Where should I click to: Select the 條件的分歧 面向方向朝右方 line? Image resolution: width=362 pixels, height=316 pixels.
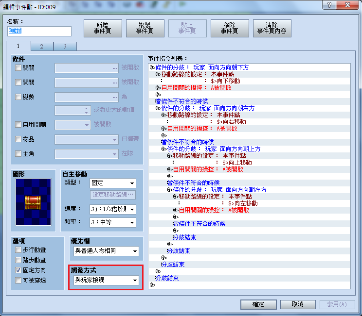[x=249, y=108]
